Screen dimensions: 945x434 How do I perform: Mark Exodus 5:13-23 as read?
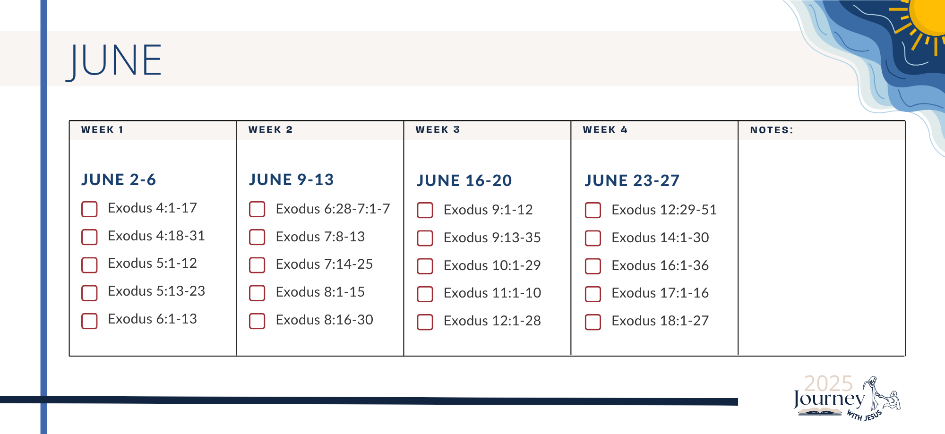tap(89, 293)
